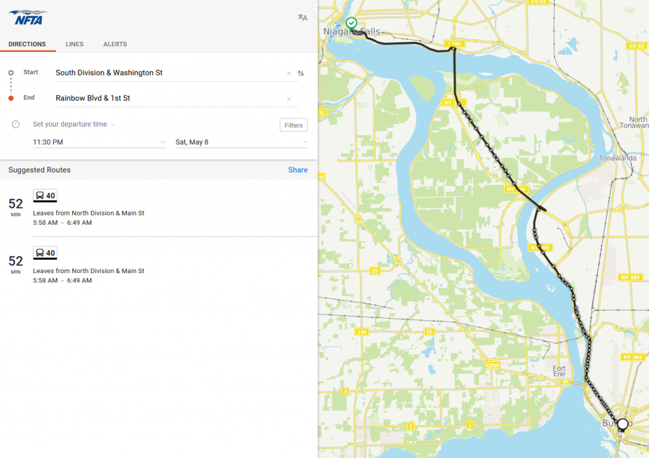The image size is (649, 458).
Task: Click the NFTA logo
Action: point(29,17)
